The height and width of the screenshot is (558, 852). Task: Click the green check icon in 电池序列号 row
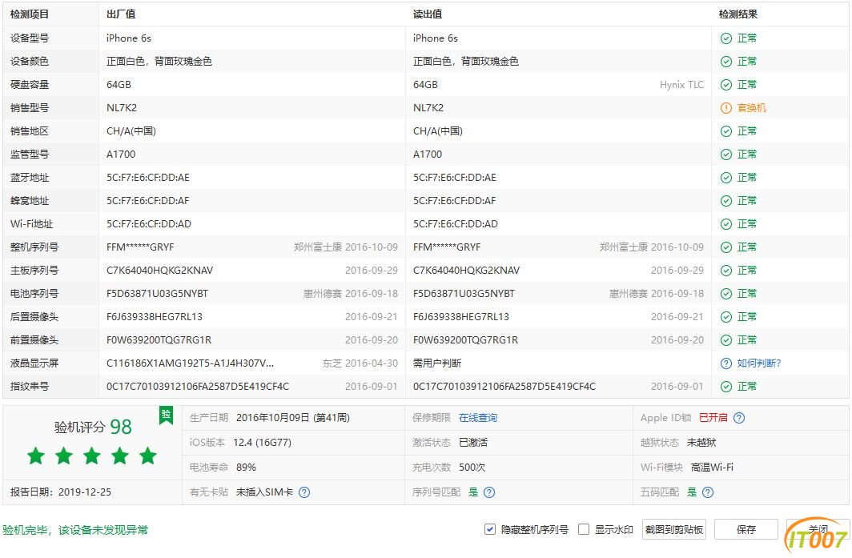[x=726, y=294]
